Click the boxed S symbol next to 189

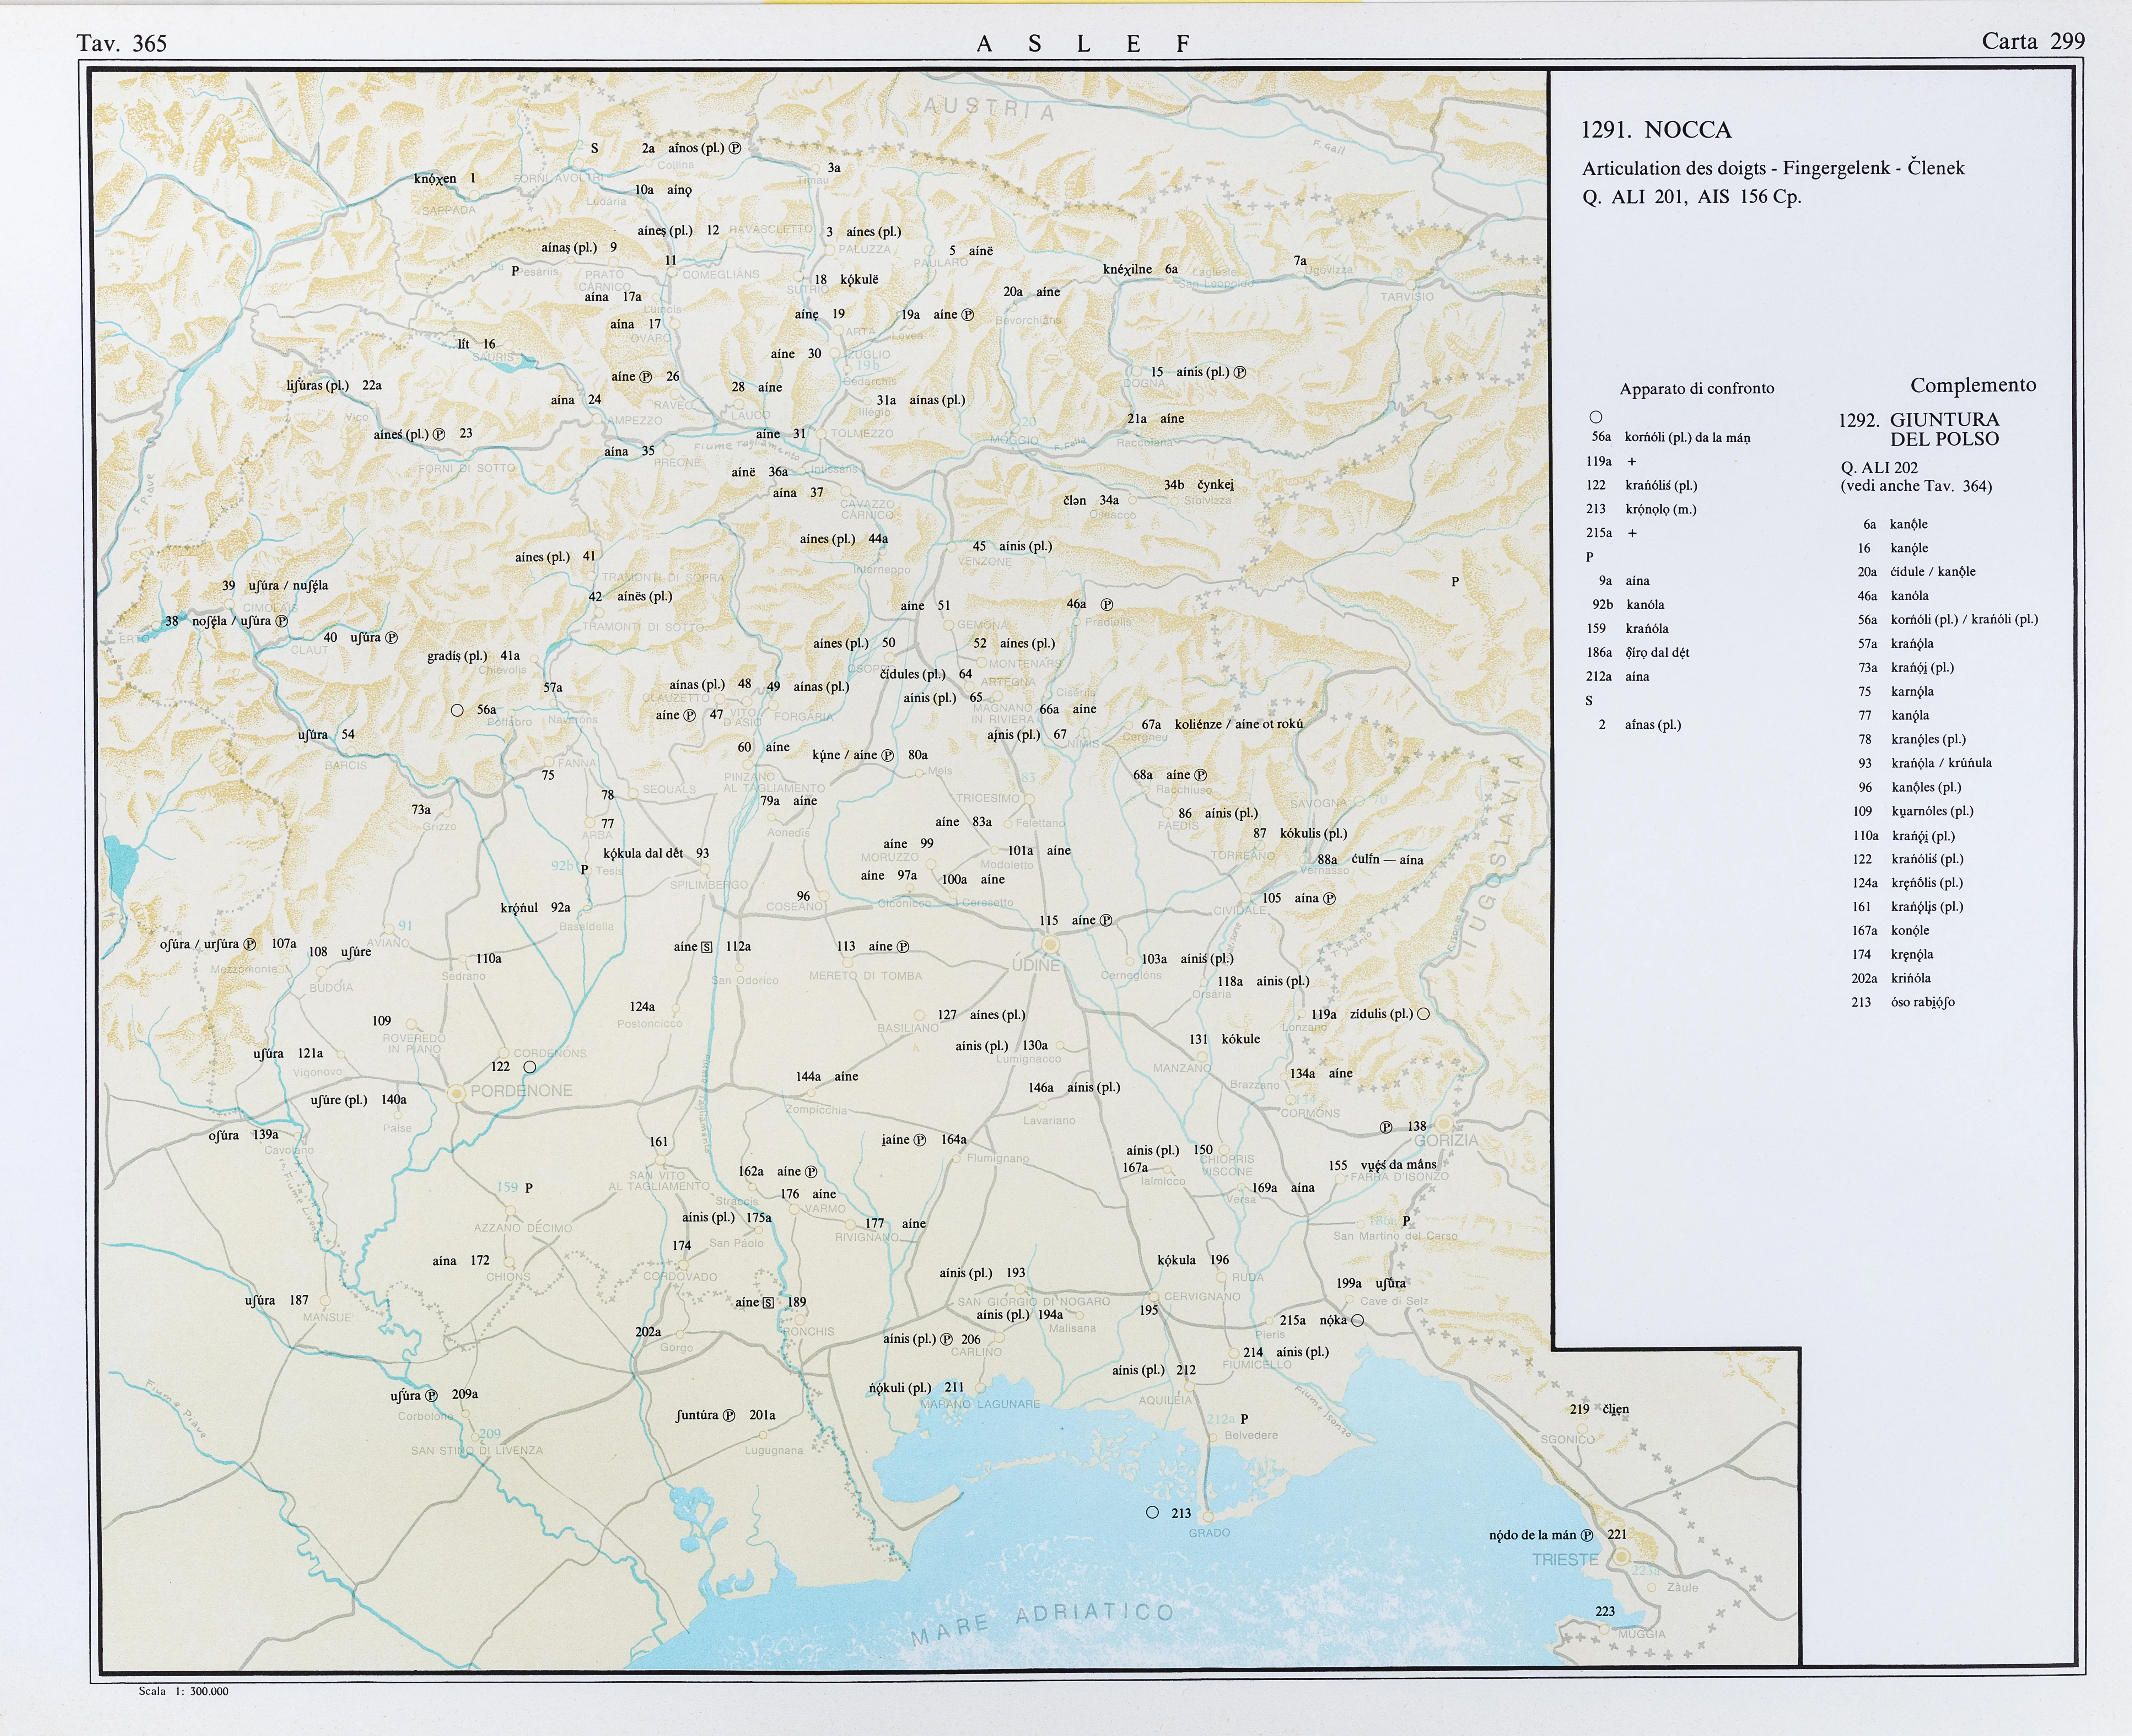coord(768,1303)
